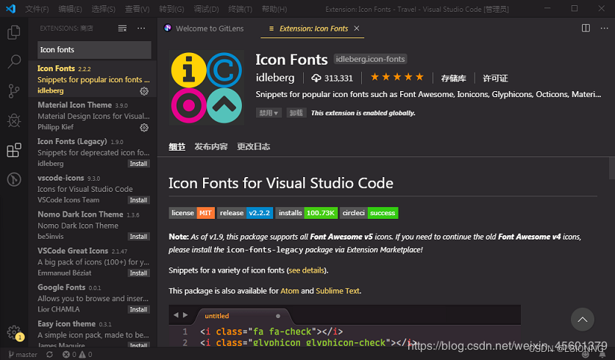The width and height of the screenshot is (615, 360).
Task: Open the 许可证 license link
Action: [x=495, y=79]
